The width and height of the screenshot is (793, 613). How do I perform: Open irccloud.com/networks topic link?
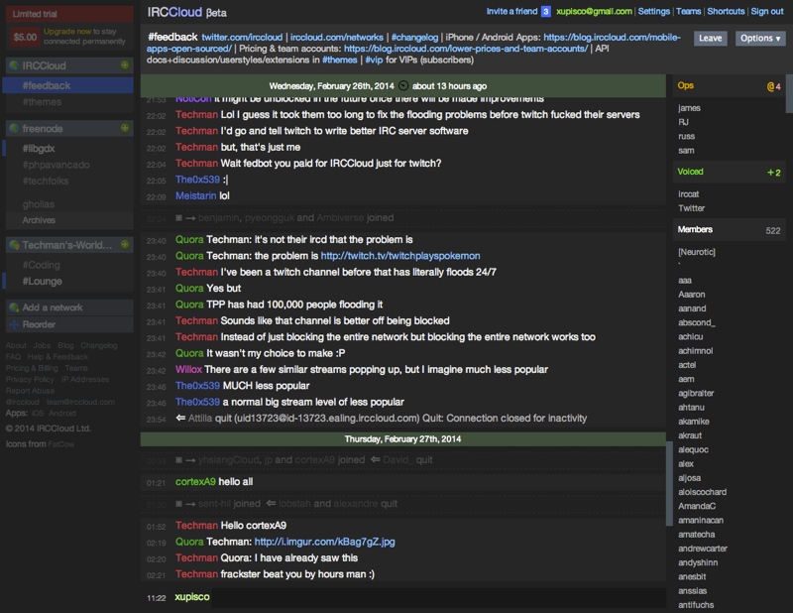(336, 38)
